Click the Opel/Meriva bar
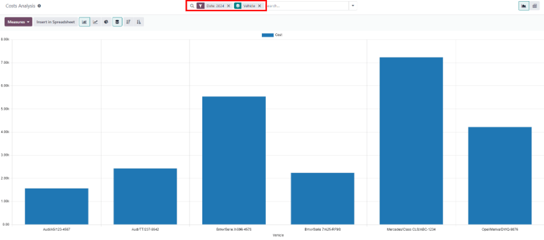 (x=500, y=175)
